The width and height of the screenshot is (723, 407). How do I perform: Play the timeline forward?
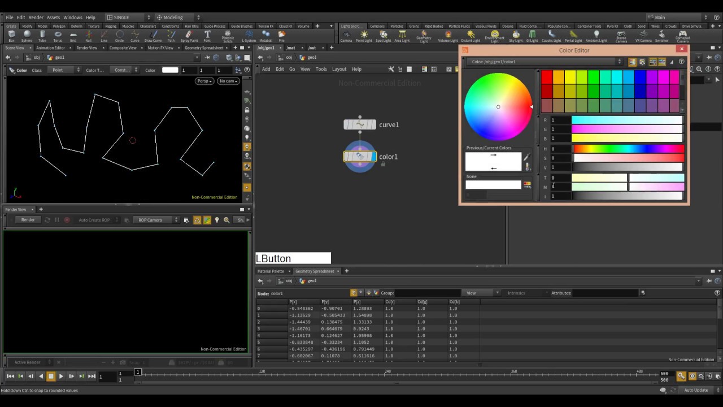point(61,376)
